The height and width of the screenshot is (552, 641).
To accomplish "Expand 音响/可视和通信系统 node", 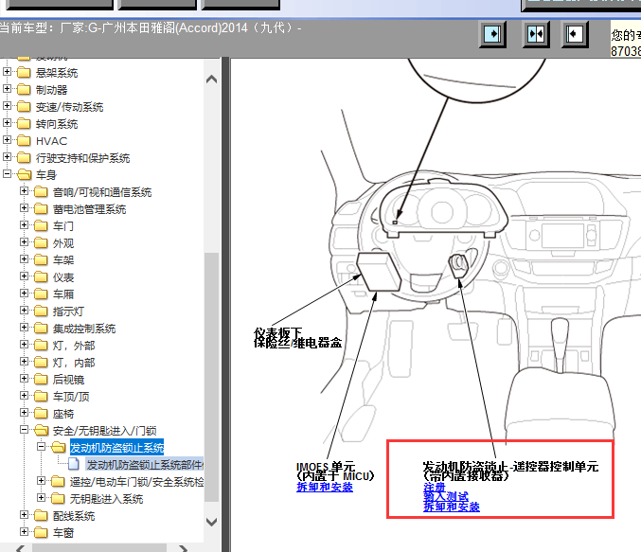I will click(x=24, y=191).
